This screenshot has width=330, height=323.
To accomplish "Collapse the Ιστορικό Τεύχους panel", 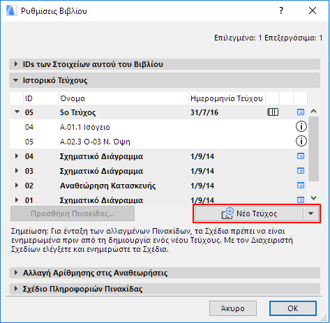I will (16, 80).
